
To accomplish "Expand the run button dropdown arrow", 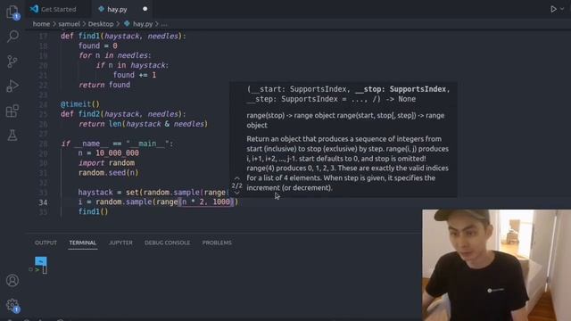I will tap(562, 9).
